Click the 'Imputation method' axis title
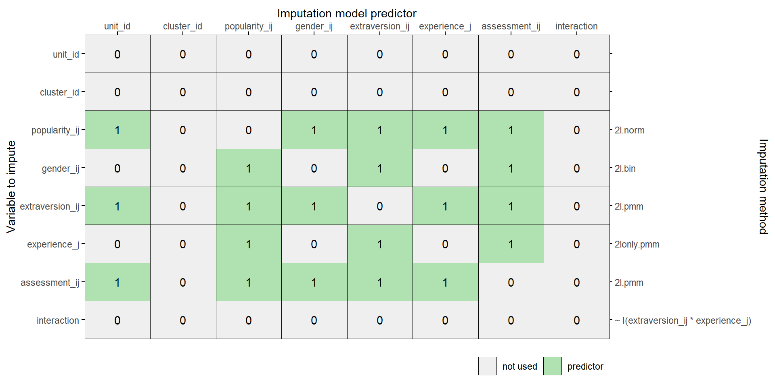The width and height of the screenshot is (775, 387). click(x=763, y=187)
